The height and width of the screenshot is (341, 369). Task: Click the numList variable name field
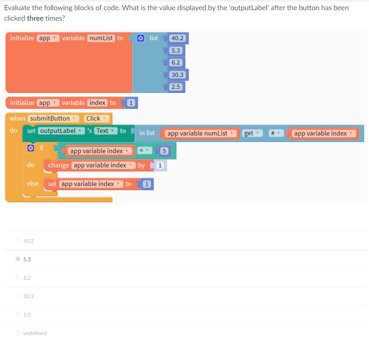101,38
